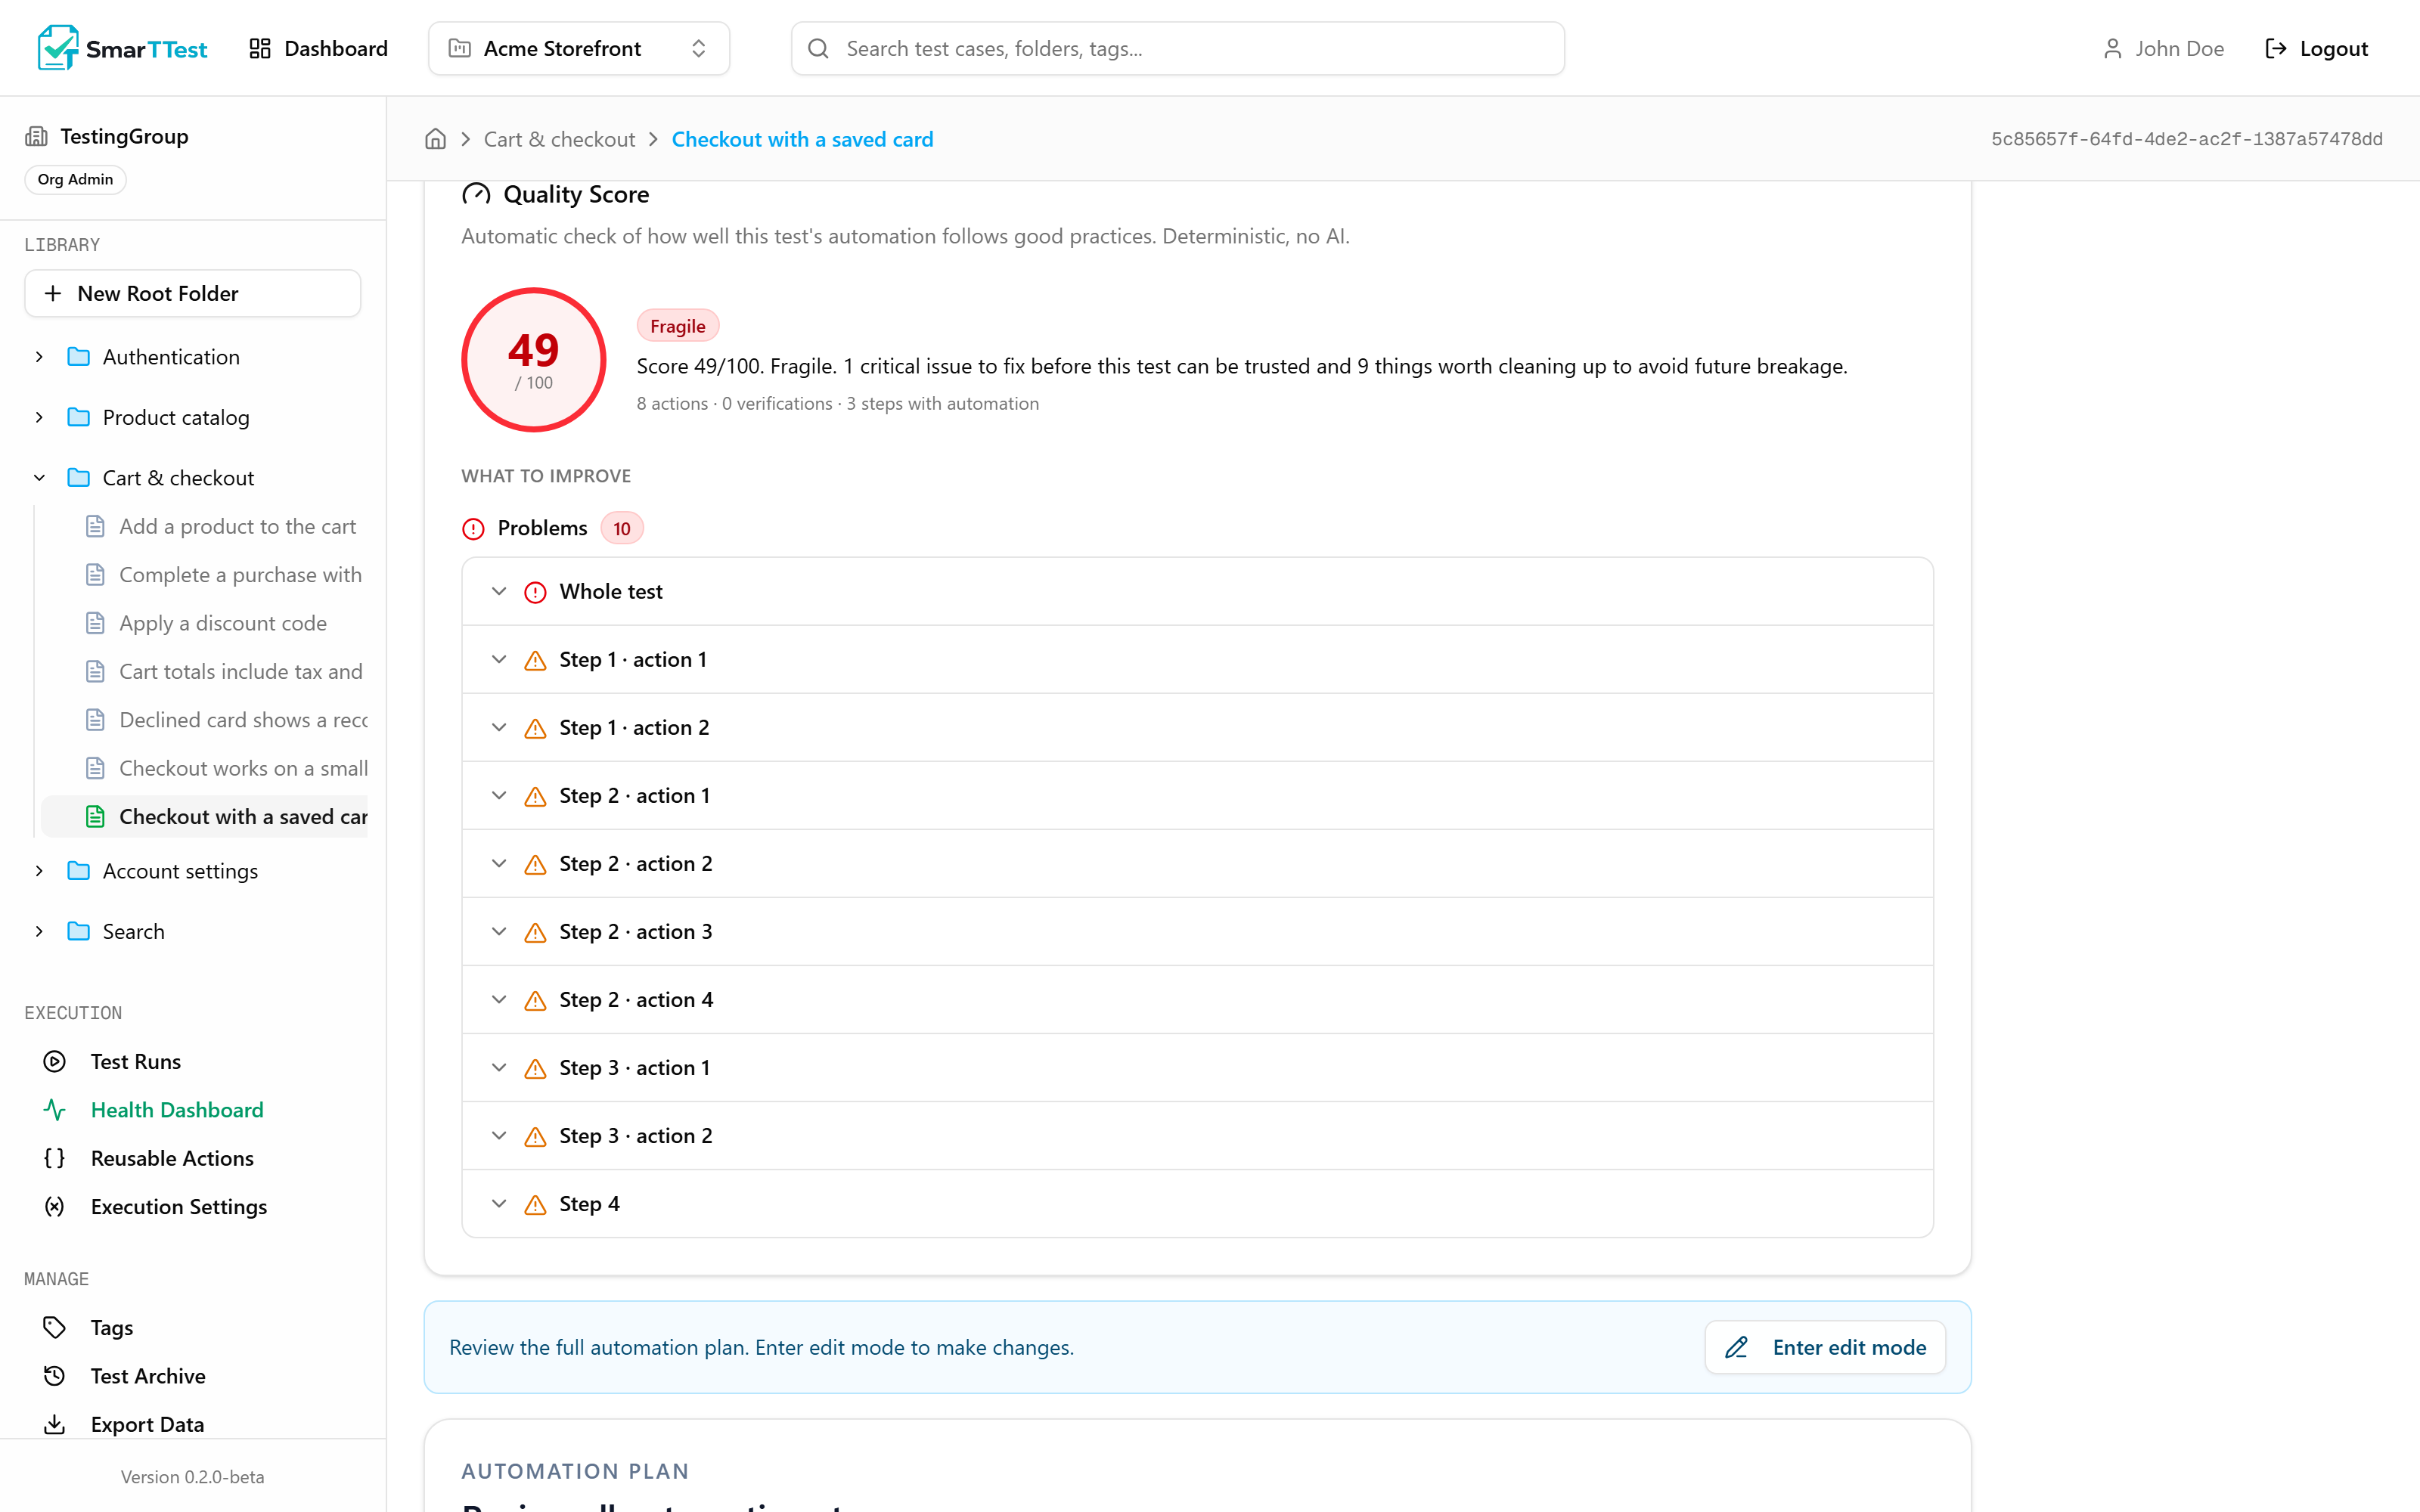Screen dimensions: 2420x1512
Task: Click the Test Runs play icon
Action: point(55,1061)
